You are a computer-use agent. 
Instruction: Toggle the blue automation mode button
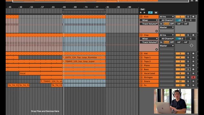click(x=150, y=12)
